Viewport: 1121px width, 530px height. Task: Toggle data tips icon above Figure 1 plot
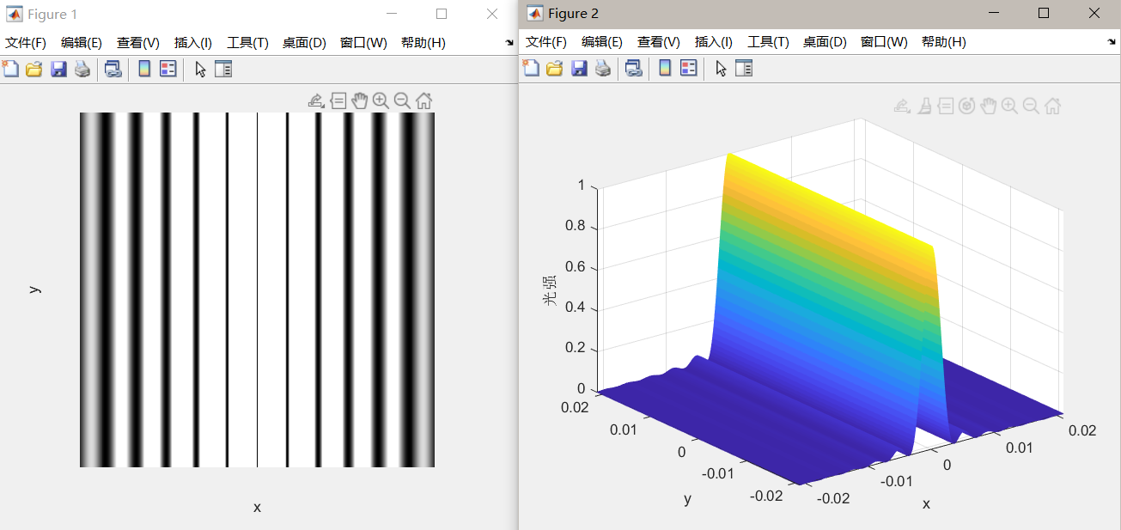click(x=338, y=101)
